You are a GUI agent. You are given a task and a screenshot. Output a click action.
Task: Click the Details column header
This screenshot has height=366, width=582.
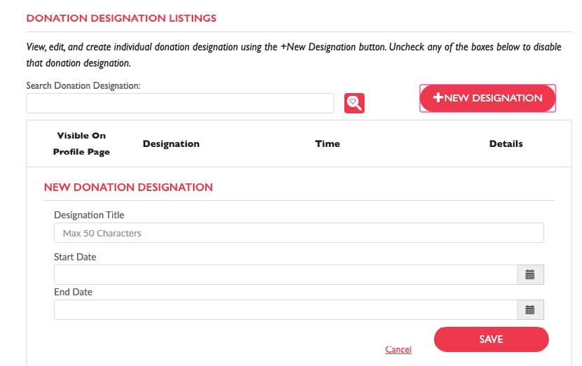click(x=506, y=144)
